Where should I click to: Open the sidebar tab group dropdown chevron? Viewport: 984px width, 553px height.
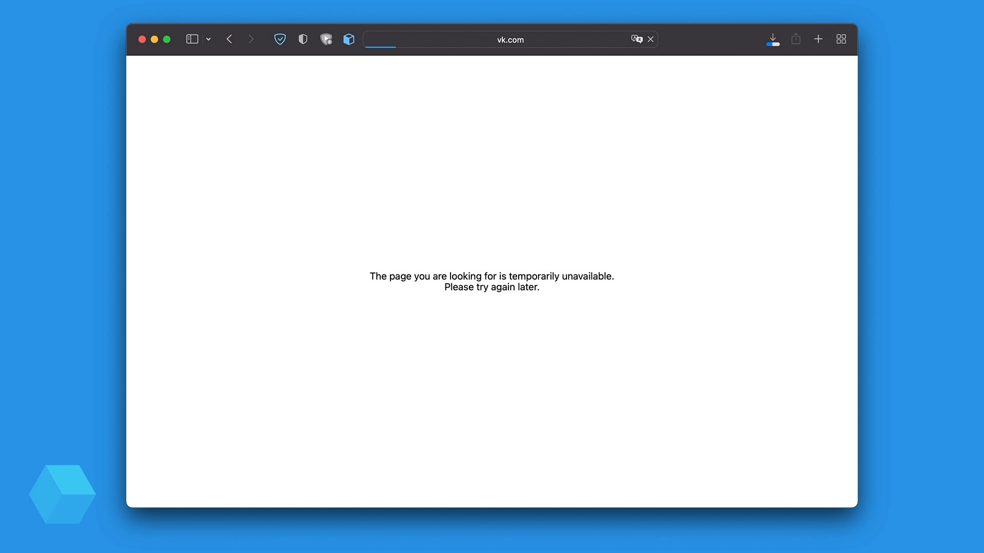[x=209, y=39]
